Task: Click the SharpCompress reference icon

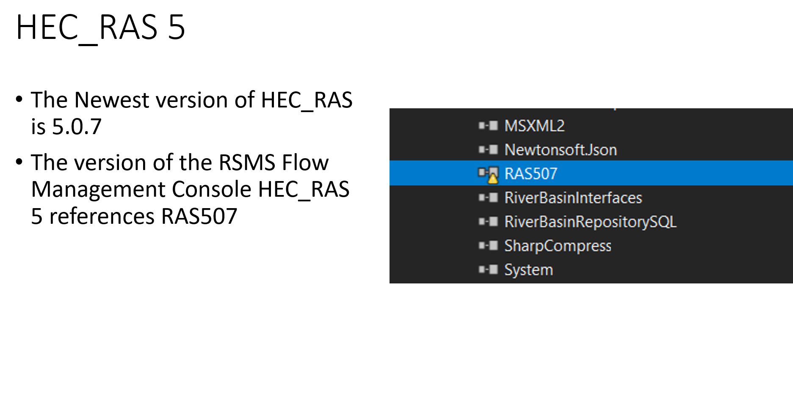Action: (488, 246)
